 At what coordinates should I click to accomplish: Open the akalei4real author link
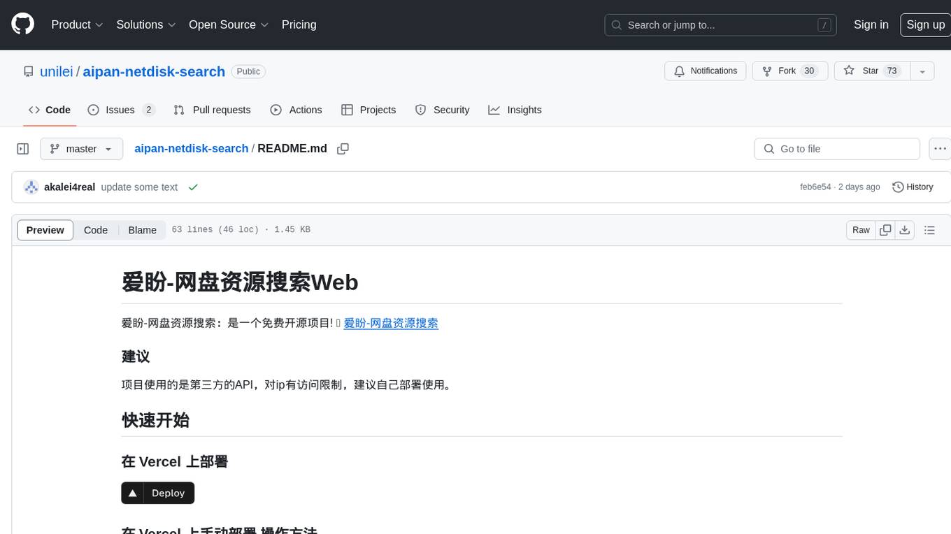(x=69, y=187)
